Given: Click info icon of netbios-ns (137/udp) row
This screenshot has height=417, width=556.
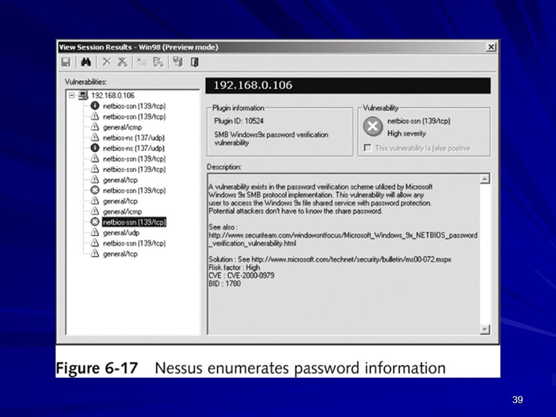Looking at the screenshot, I should click(x=94, y=148).
